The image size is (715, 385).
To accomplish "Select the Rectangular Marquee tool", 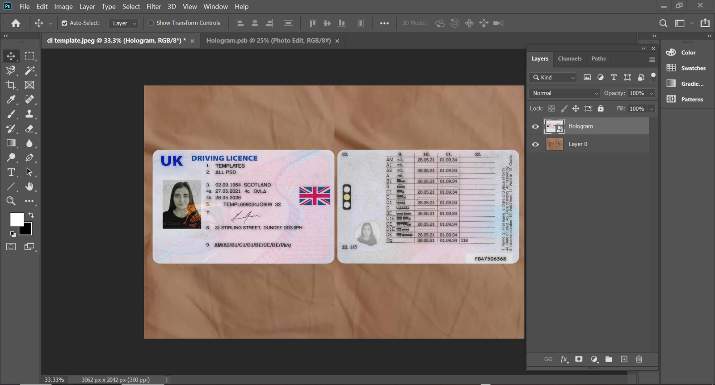I will 29,56.
